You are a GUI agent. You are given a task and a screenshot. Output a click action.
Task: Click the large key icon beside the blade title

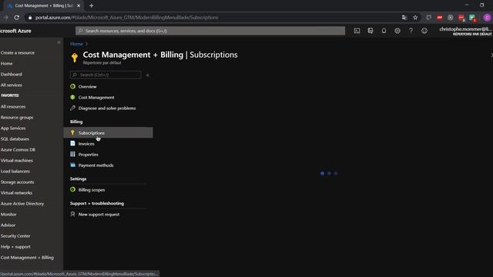pos(75,58)
